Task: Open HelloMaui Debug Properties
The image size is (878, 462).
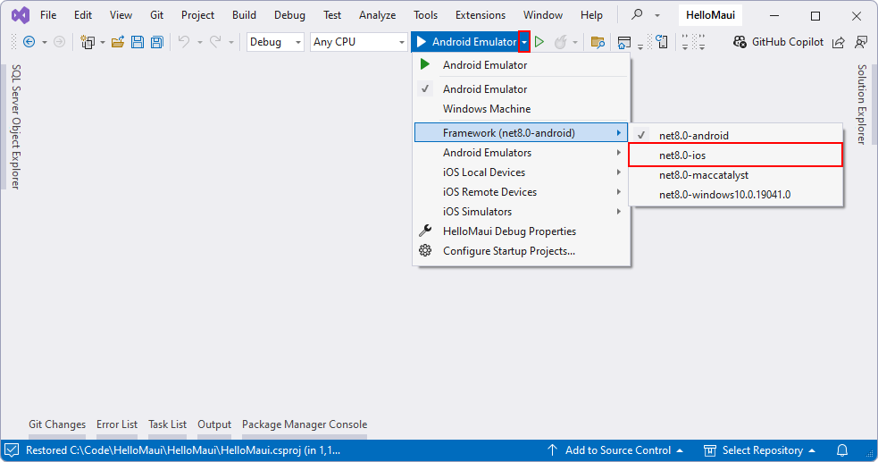Action: (522, 231)
